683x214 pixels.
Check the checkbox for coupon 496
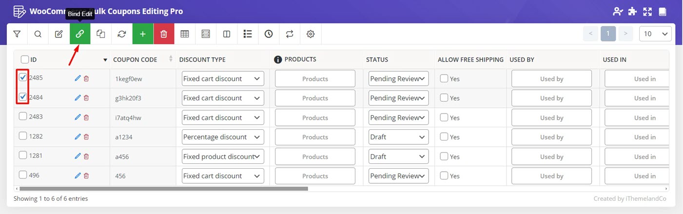23,175
